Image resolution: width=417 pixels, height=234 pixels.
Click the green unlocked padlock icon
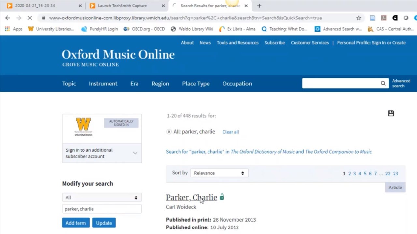(222, 197)
